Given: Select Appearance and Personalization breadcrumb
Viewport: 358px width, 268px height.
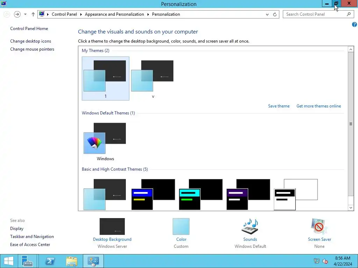Looking at the screenshot, I should 114,14.
